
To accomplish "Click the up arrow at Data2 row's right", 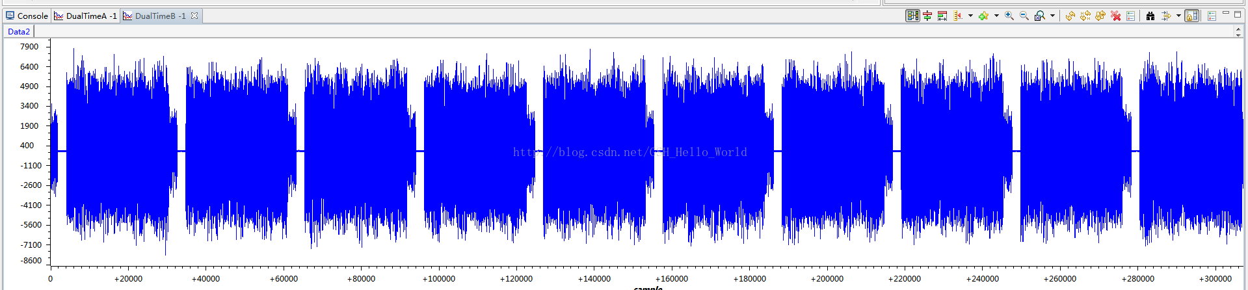I will (1238, 29).
